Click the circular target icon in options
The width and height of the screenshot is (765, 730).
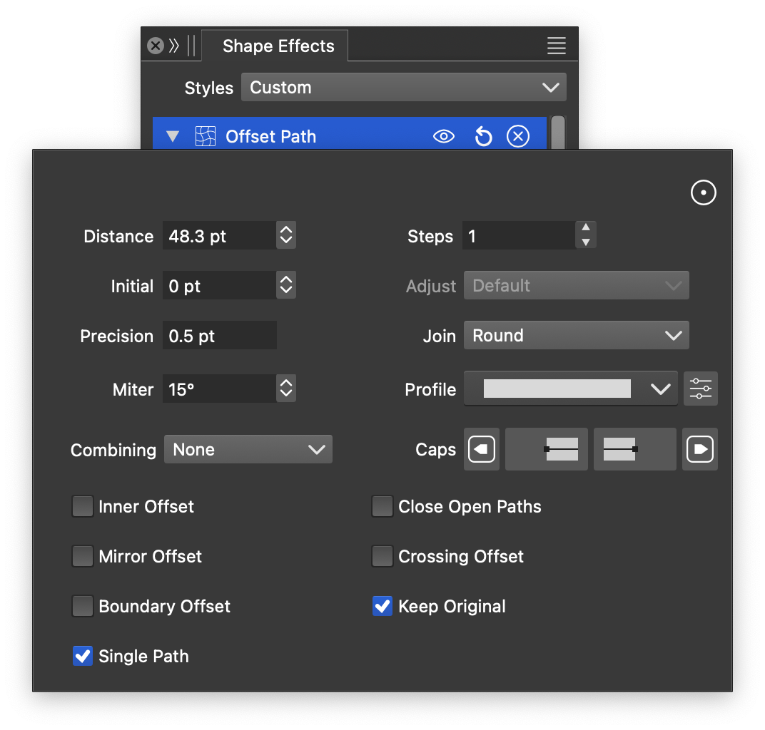703,192
